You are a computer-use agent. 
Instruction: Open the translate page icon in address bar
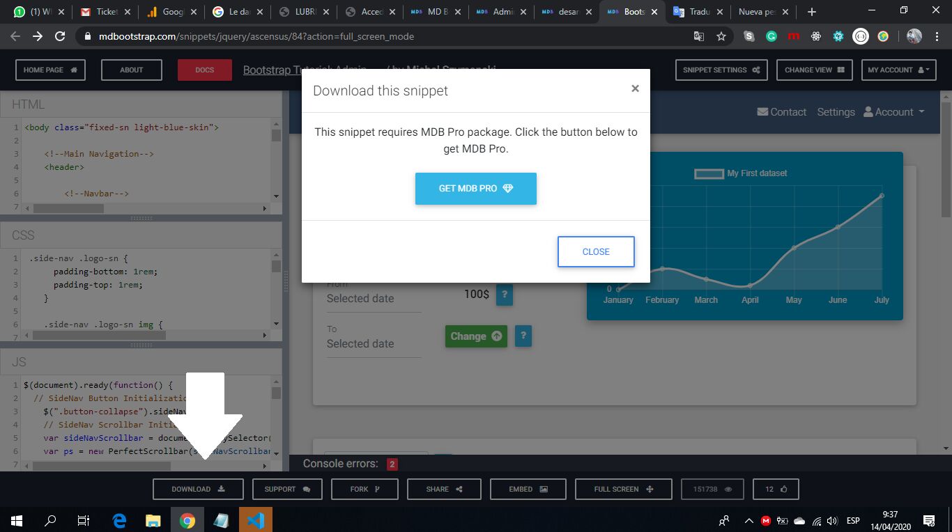click(699, 36)
